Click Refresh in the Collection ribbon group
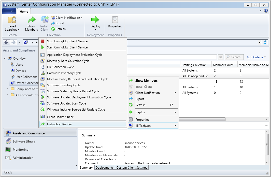The image size is (271, 177). 58,29
